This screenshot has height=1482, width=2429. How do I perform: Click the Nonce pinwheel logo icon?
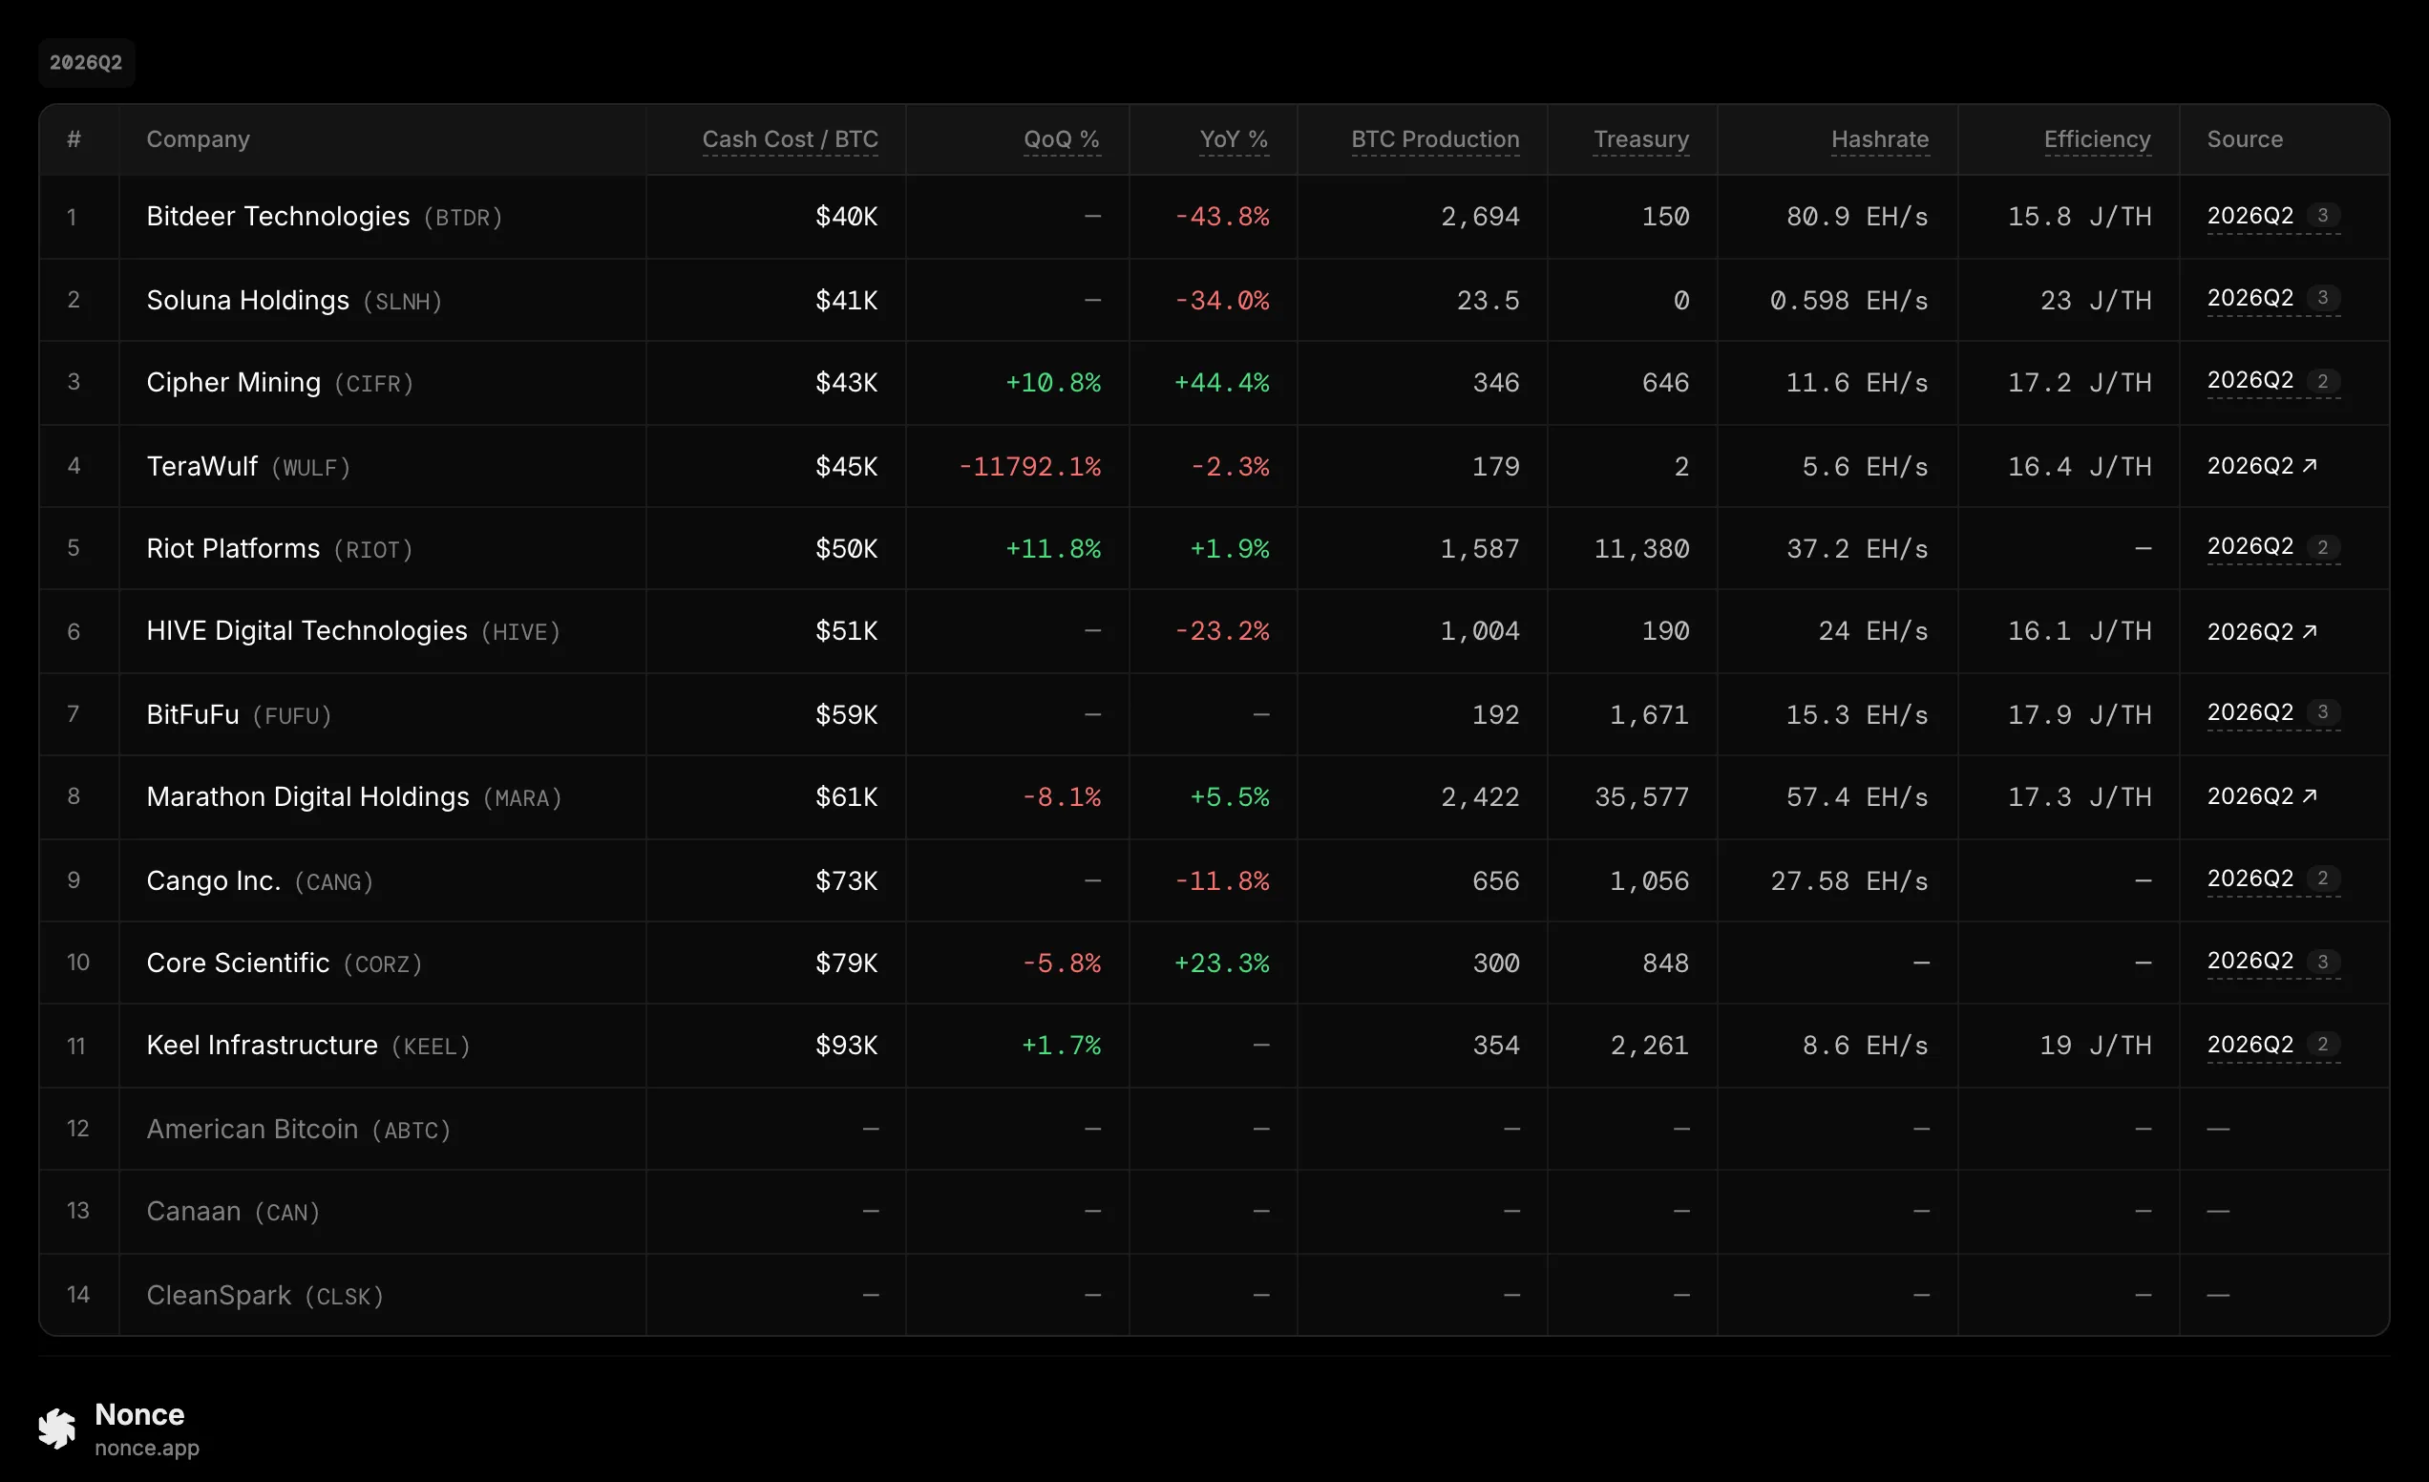[57, 1429]
